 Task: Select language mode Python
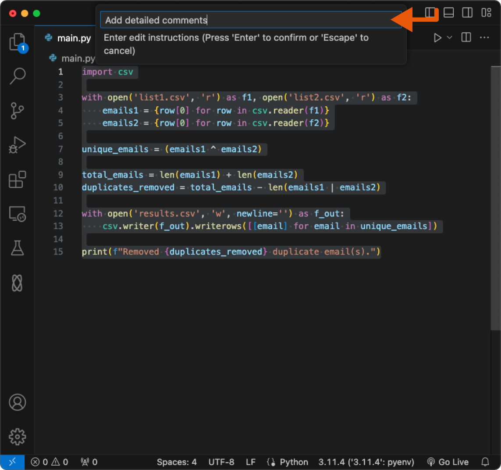pos(294,462)
